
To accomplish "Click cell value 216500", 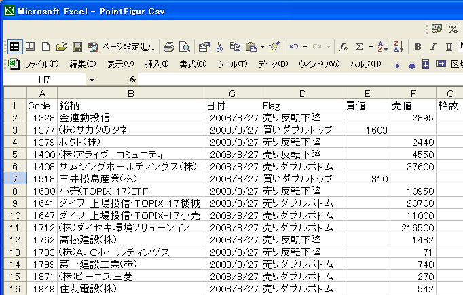I will [413, 228].
